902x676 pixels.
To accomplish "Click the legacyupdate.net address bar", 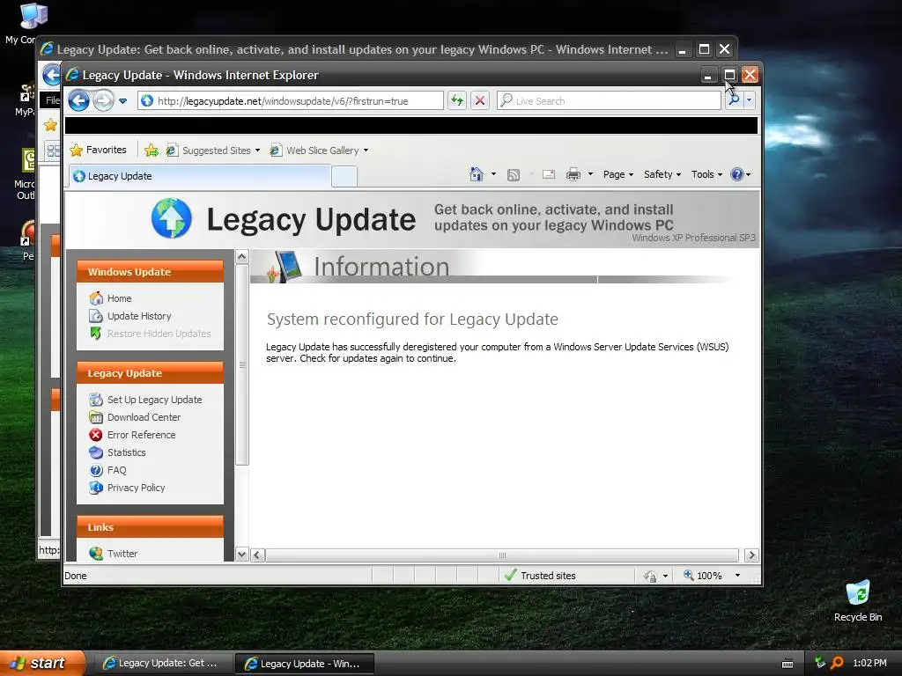I will [x=291, y=100].
